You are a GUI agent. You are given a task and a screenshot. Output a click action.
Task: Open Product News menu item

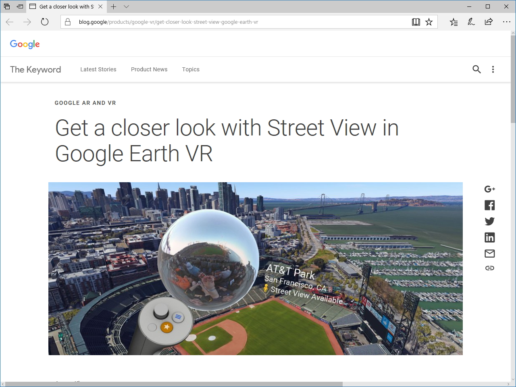(149, 69)
